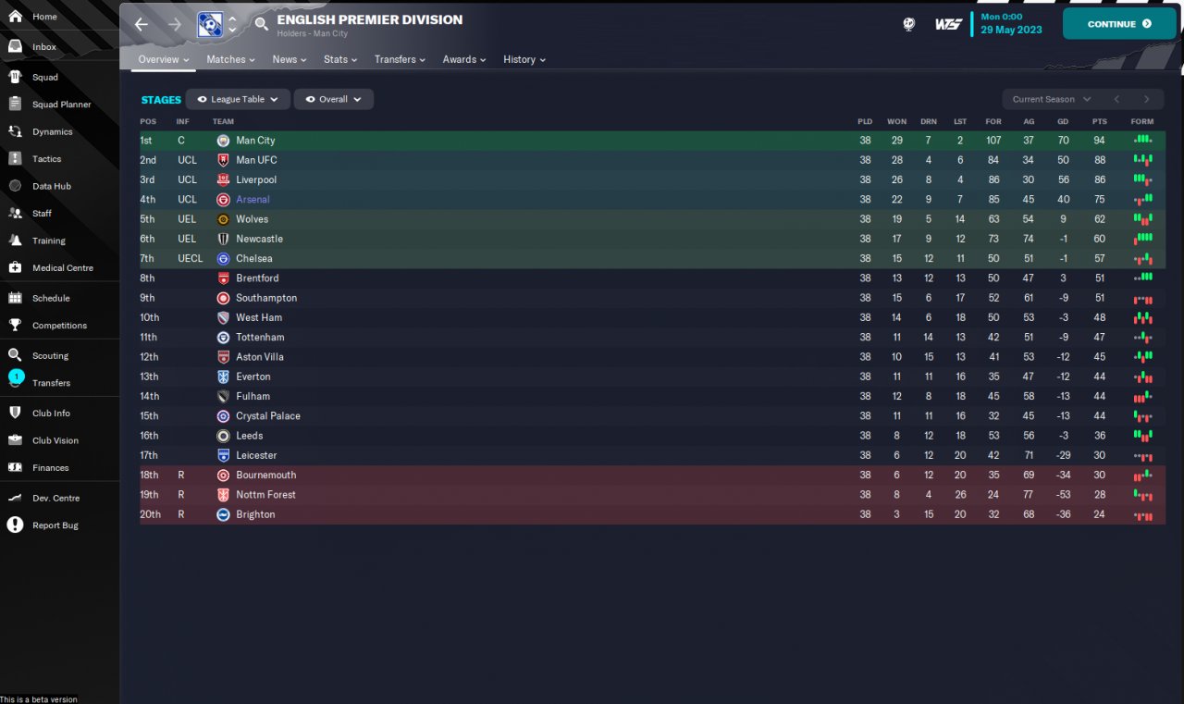Click the search magnifier beside the competition title
This screenshot has height=704, width=1184.
[262, 25]
